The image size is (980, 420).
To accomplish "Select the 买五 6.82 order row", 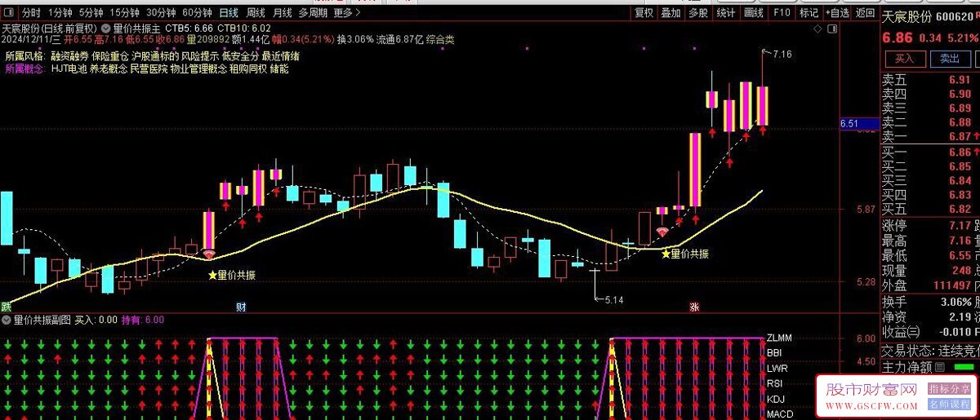I will tap(929, 210).
